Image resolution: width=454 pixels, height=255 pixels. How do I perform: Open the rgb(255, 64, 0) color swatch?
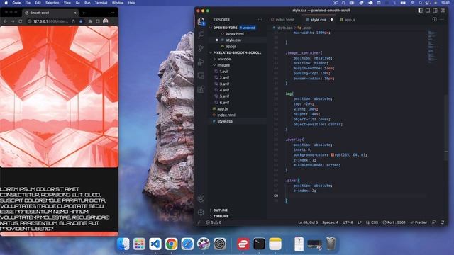[333, 155]
